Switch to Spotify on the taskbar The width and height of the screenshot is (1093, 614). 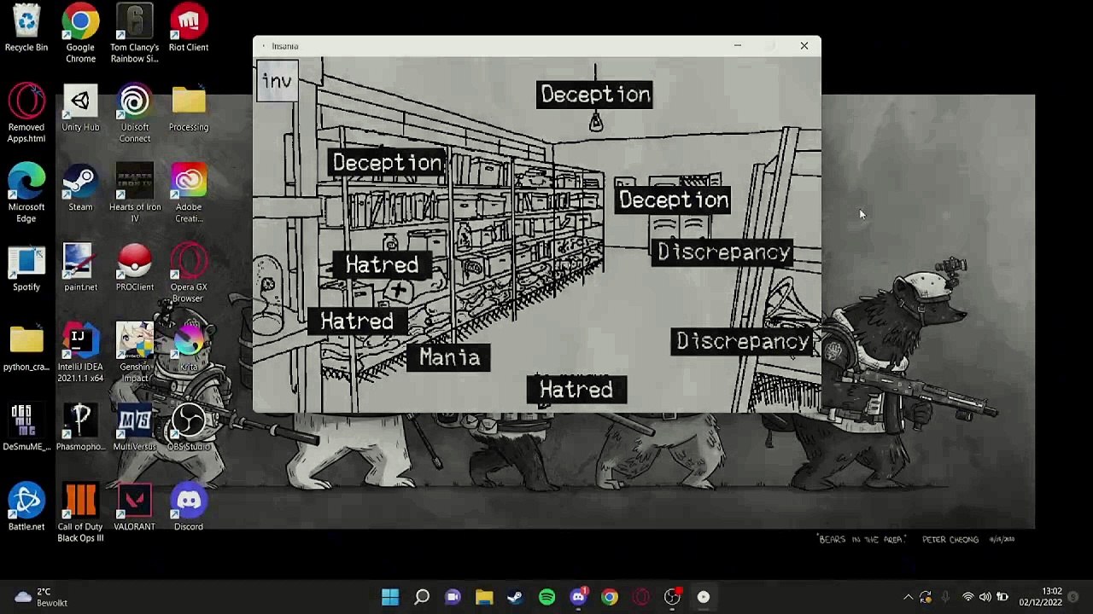point(546,597)
